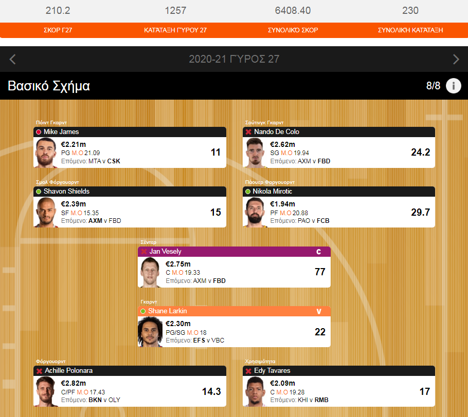Viewport: 468px width, 417px height.
Task: Click green status dot on Nikola Mirotic
Action: tap(248, 192)
